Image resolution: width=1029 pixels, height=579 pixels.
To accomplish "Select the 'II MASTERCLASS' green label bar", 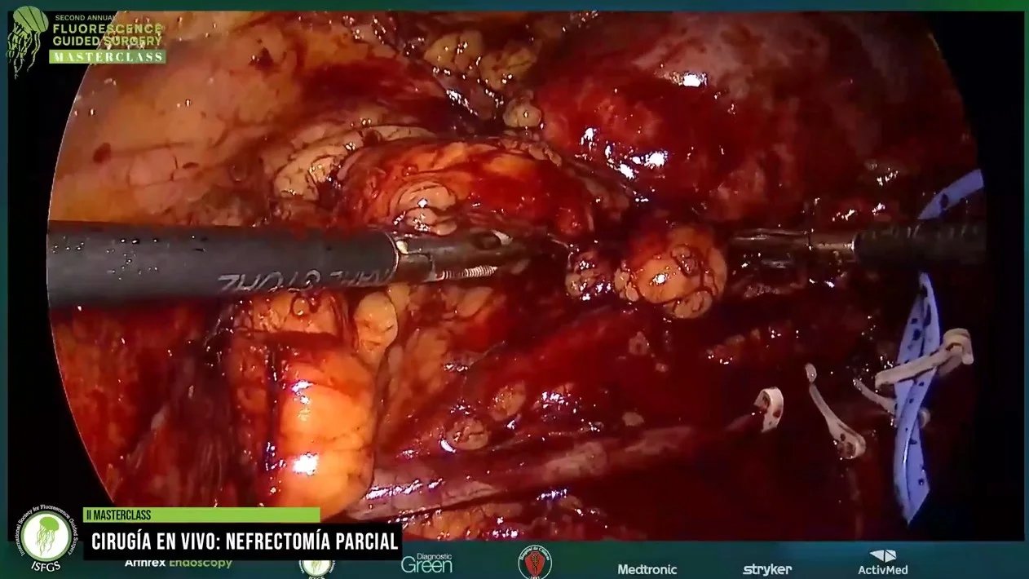I will click(201, 515).
